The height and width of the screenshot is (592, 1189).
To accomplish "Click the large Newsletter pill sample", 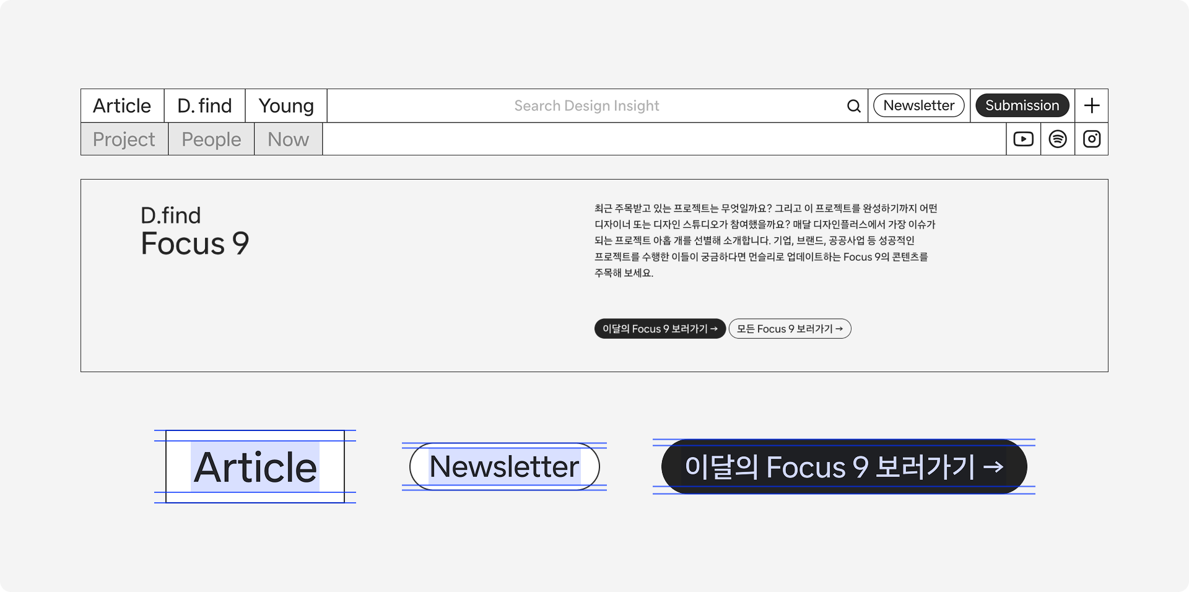I will tap(505, 466).
